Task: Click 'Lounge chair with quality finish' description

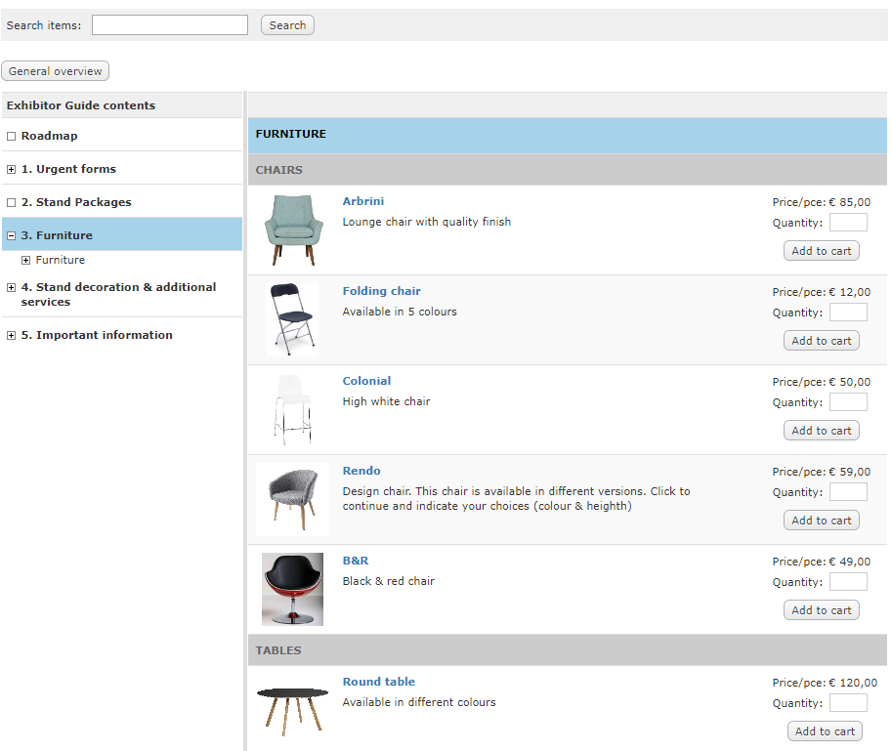Action: tap(427, 222)
